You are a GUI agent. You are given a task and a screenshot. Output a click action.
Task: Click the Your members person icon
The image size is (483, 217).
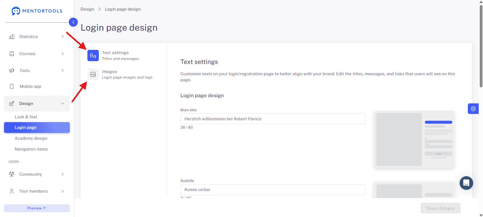pos(12,191)
